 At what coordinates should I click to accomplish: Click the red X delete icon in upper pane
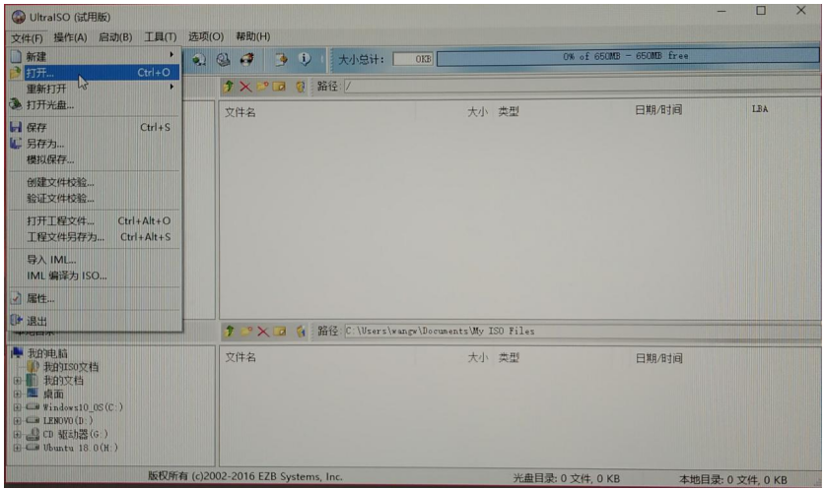coord(245,87)
